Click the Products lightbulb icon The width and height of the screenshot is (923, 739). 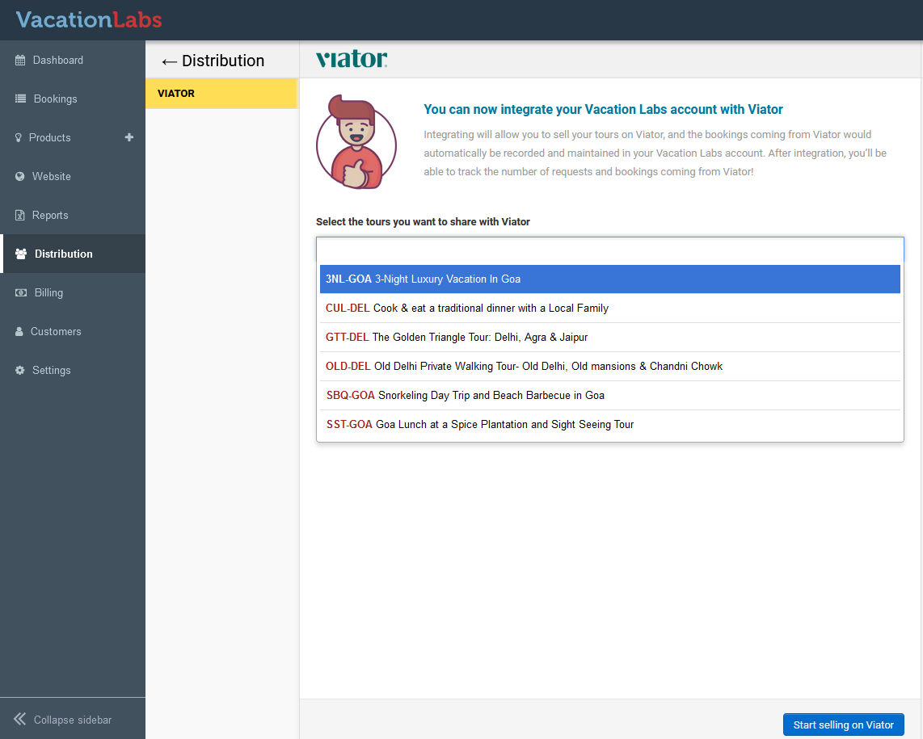pyautogui.click(x=19, y=138)
